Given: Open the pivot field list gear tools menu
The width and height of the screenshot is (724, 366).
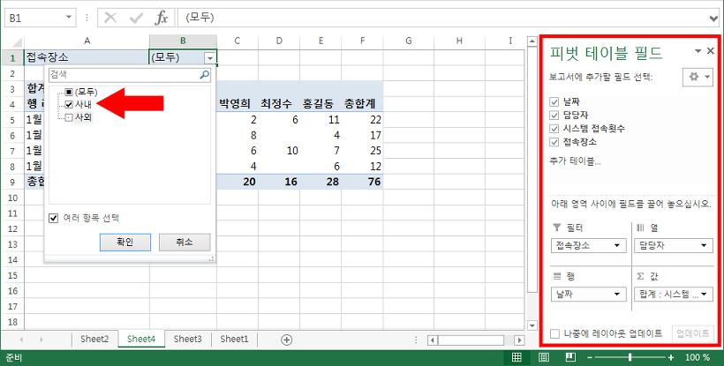Looking at the screenshot, I should pyautogui.click(x=698, y=77).
